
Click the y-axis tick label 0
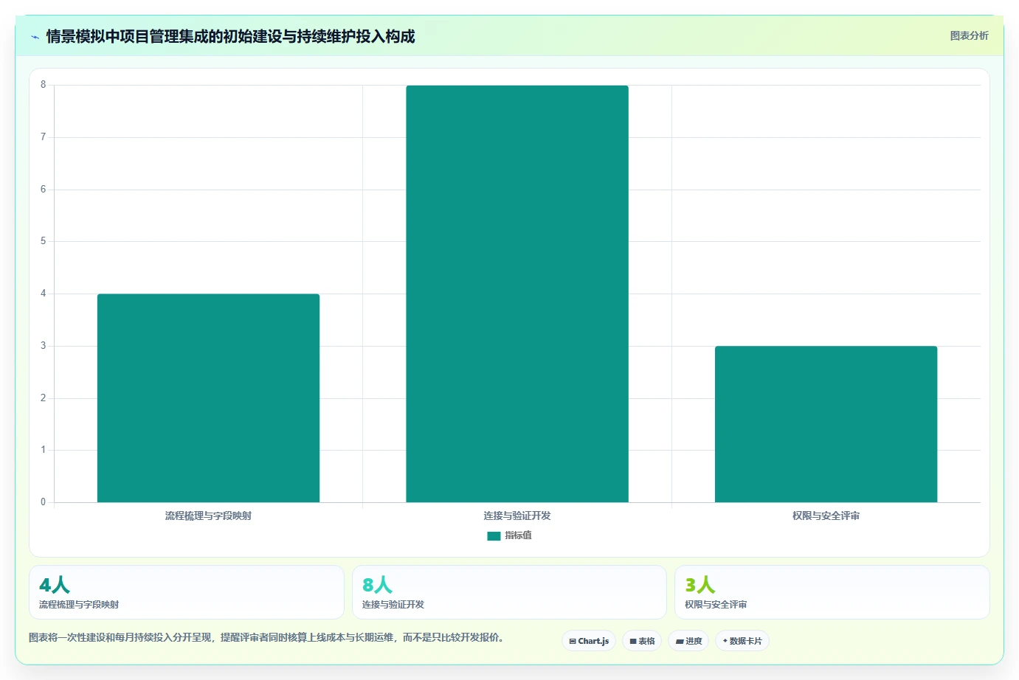point(43,502)
